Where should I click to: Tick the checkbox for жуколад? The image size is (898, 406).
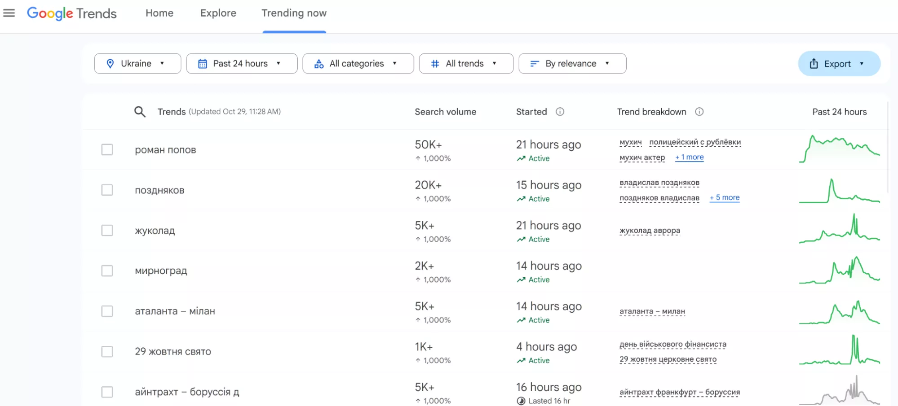[107, 230]
